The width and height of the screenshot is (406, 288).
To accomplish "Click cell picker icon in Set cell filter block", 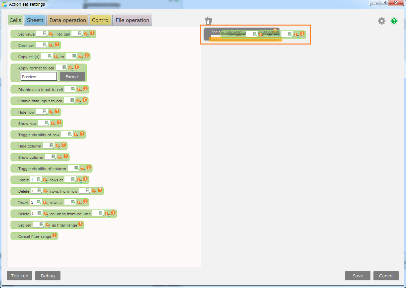I will 42,225.
